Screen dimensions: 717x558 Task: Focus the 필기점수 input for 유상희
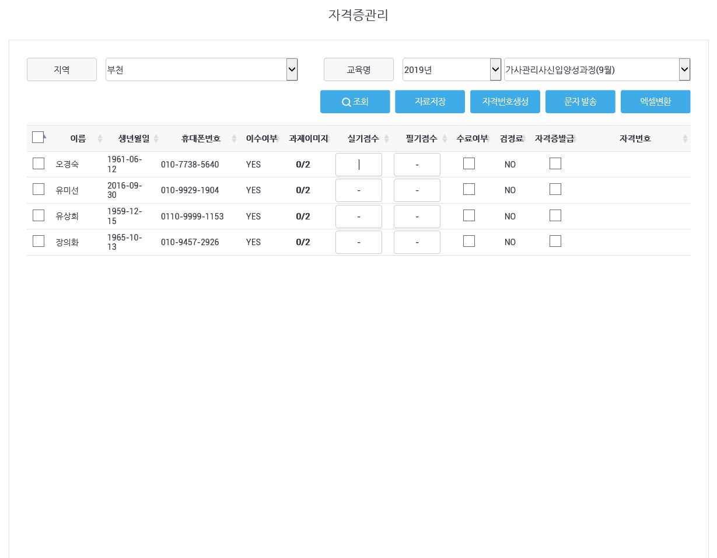417,217
